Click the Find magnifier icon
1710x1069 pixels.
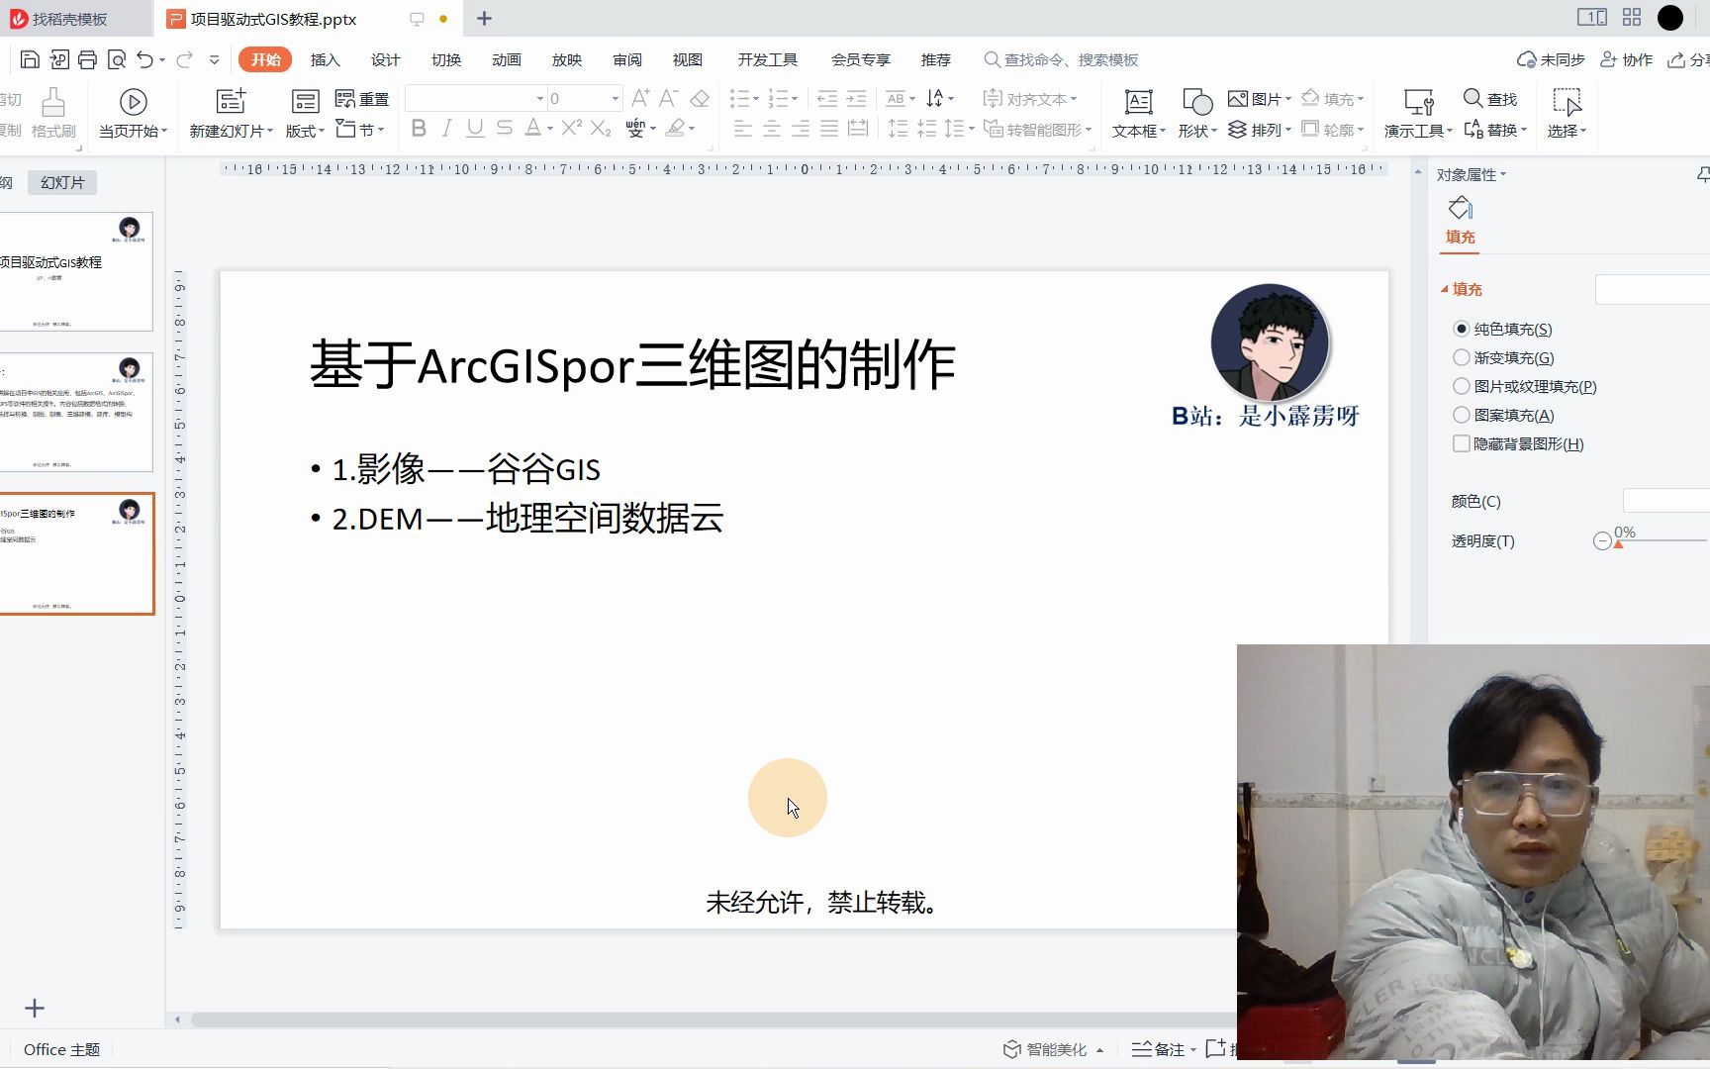pyautogui.click(x=1472, y=98)
